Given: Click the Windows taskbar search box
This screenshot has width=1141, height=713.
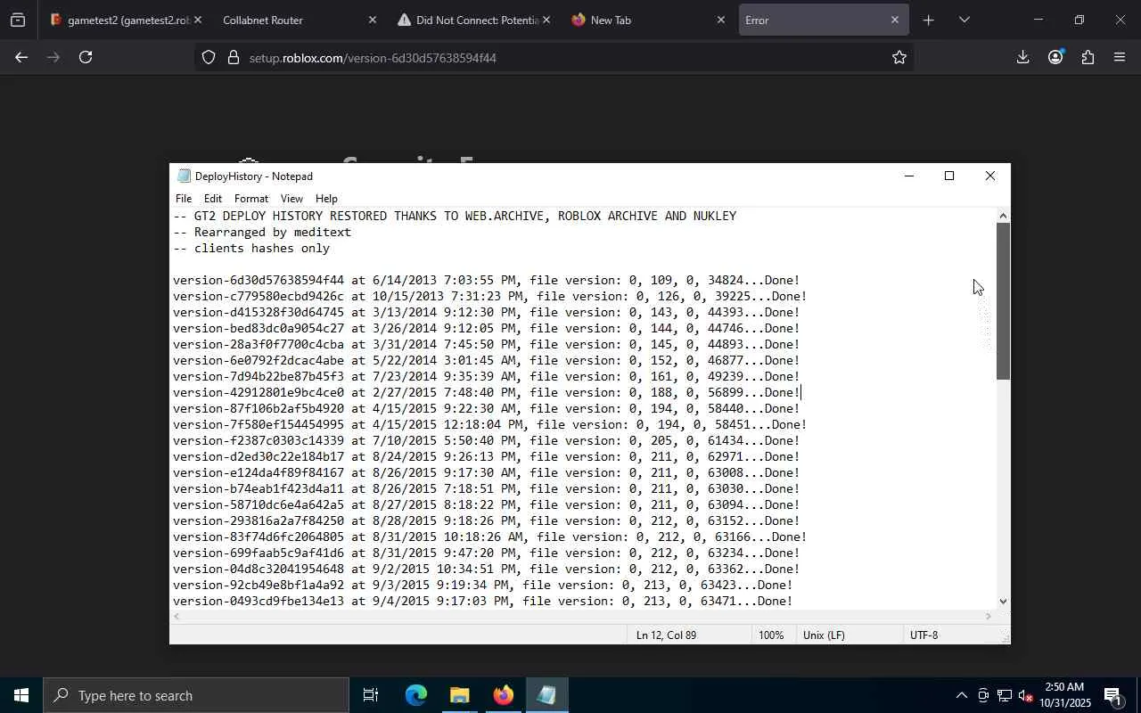Looking at the screenshot, I should tap(196, 695).
